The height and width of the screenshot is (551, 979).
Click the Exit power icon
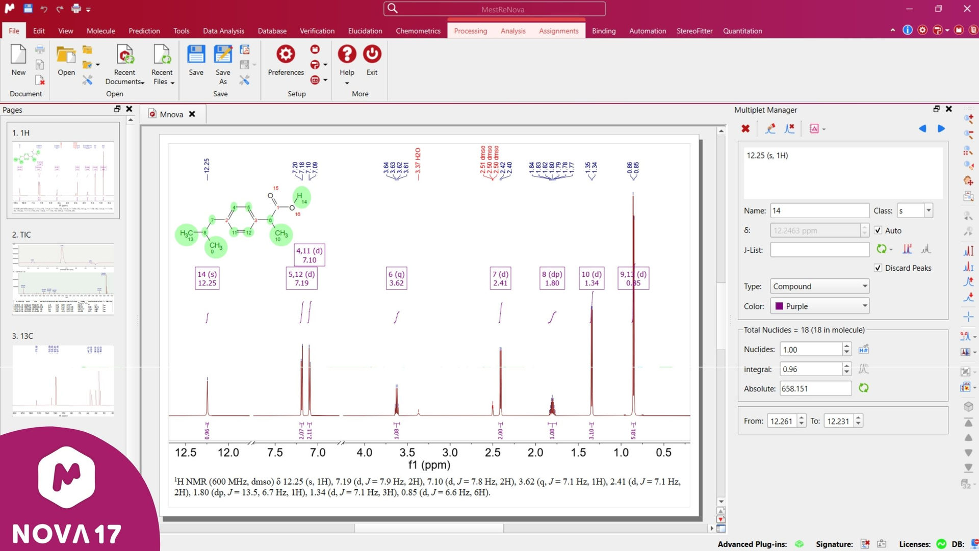coord(372,54)
